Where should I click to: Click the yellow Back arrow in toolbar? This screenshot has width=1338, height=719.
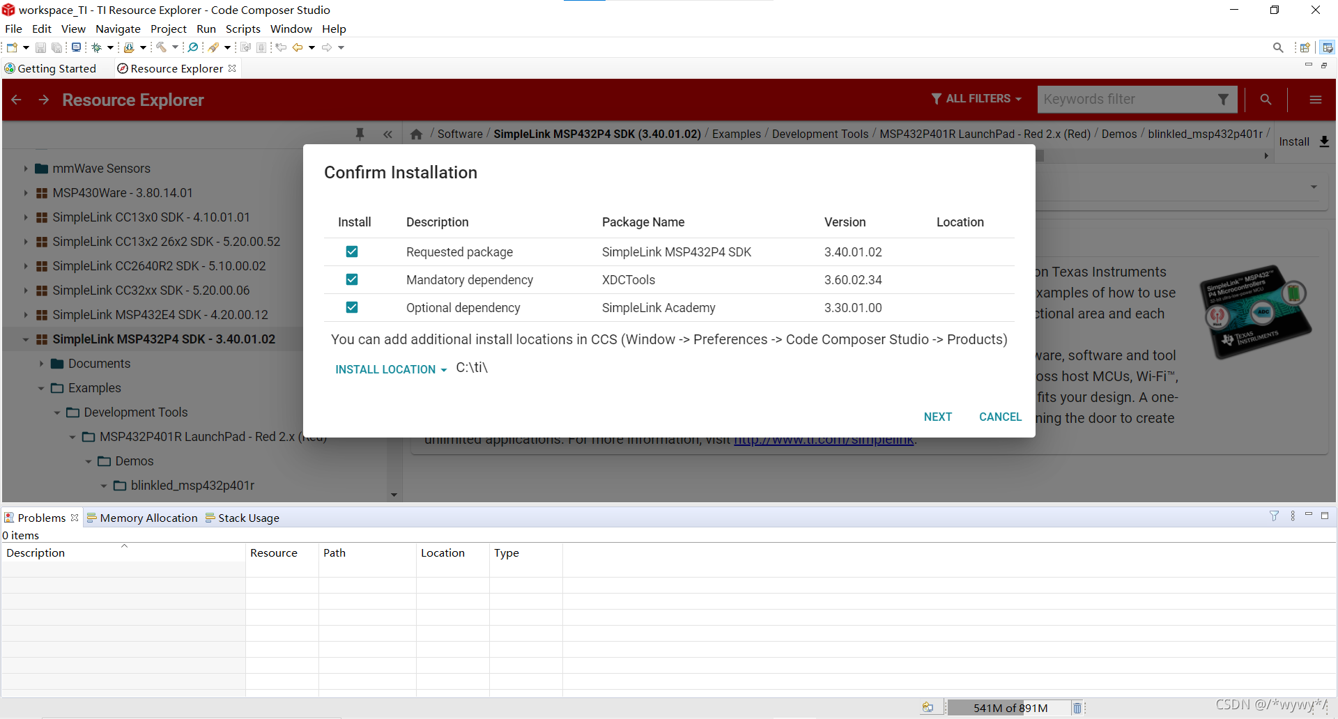tap(298, 47)
